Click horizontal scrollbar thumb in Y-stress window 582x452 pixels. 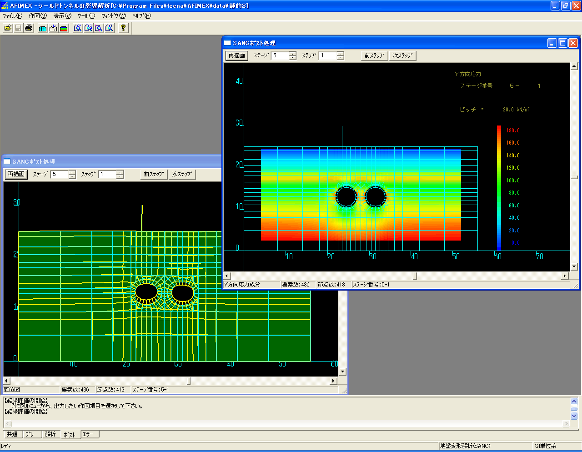tap(415, 276)
